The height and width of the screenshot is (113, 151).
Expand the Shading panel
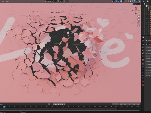coord(148,64)
